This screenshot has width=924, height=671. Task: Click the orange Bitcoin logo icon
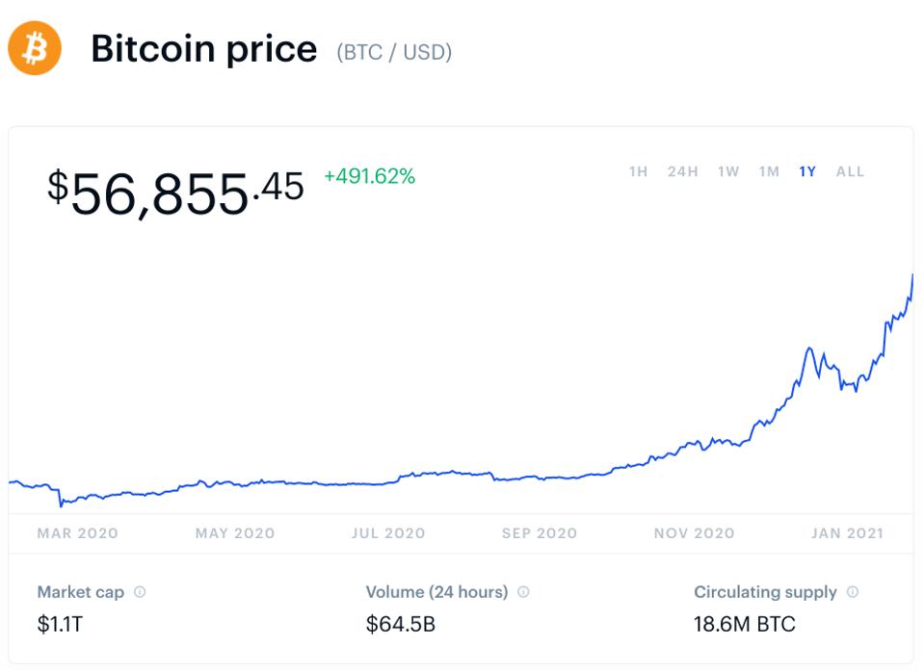pyautogui.click(x=35, y=48)
